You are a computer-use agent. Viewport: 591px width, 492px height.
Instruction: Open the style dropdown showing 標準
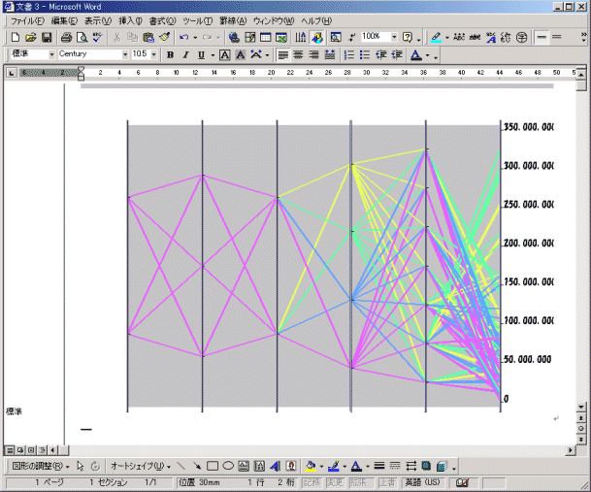51,54
